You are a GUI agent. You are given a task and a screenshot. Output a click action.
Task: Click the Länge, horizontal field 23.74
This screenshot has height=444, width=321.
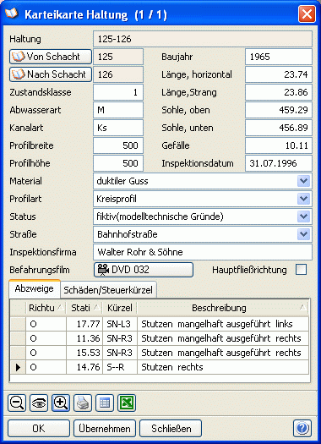(279, 74)
